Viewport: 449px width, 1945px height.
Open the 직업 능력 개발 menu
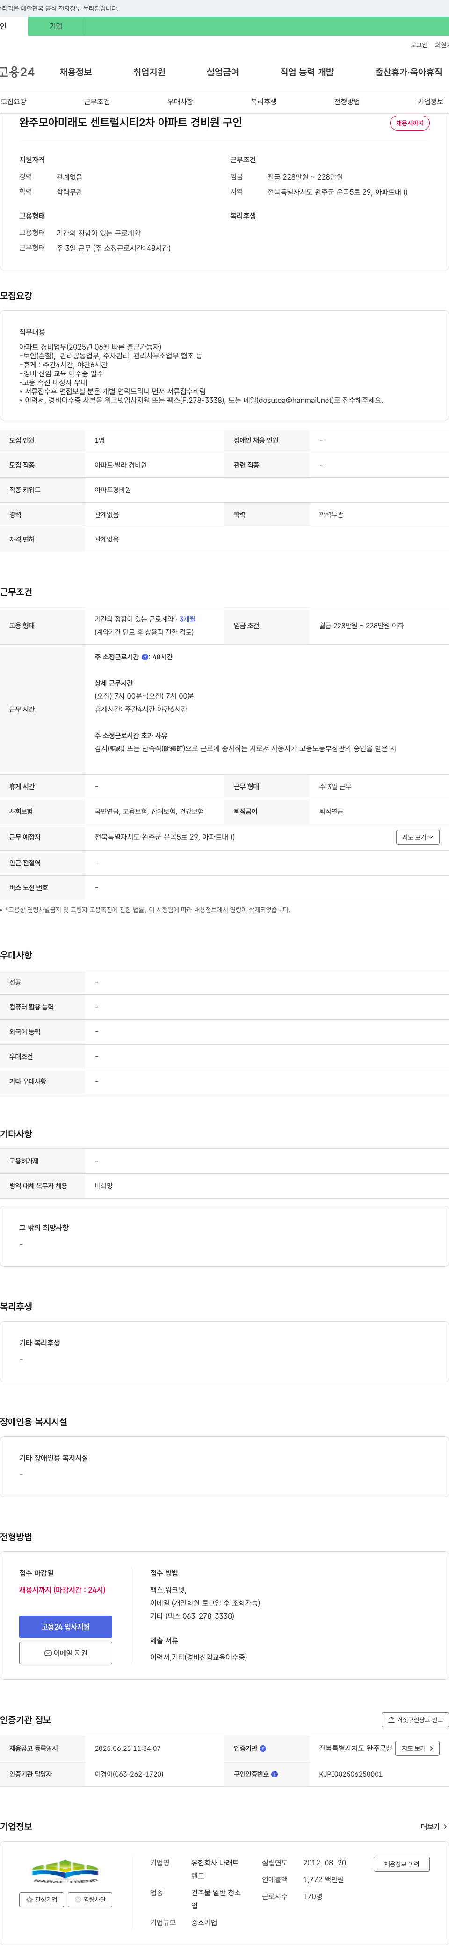(306, 72)
